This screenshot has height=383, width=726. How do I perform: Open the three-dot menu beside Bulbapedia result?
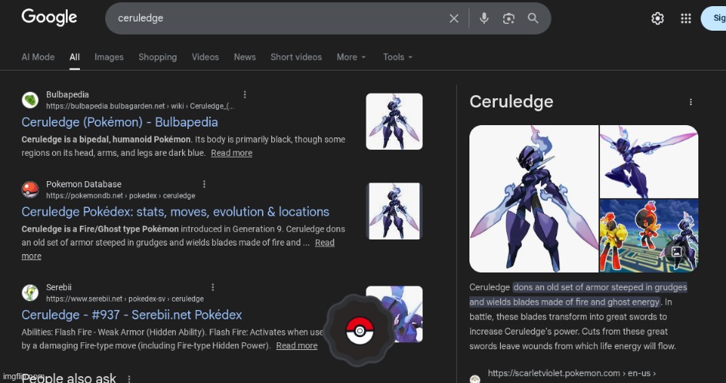pos(245,94)
